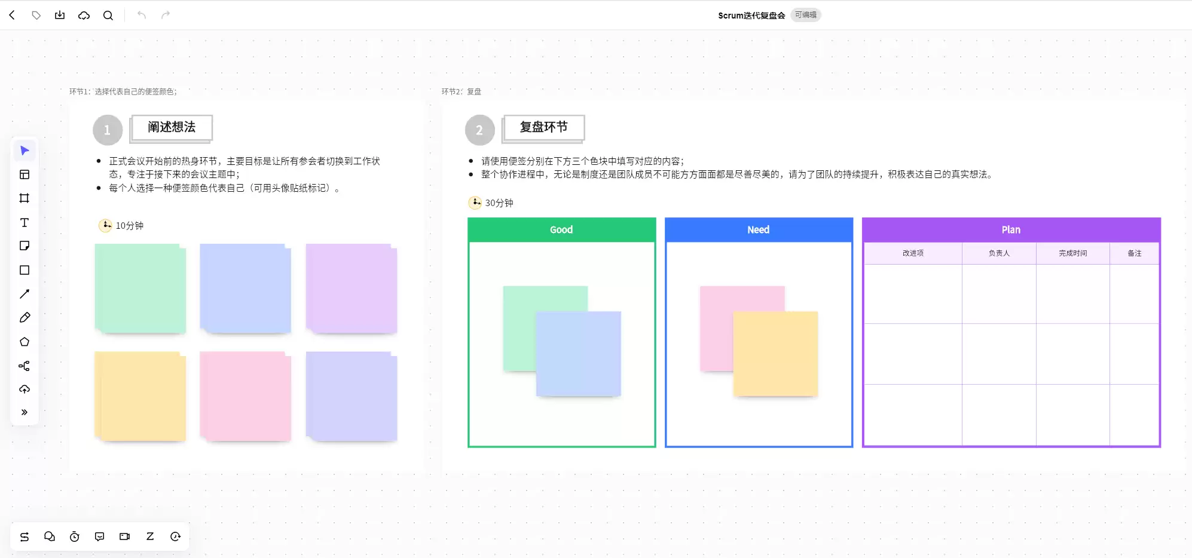Open the timer tool in the bottom bar
Screen dimensions: 1192x558
click(75, 536)
